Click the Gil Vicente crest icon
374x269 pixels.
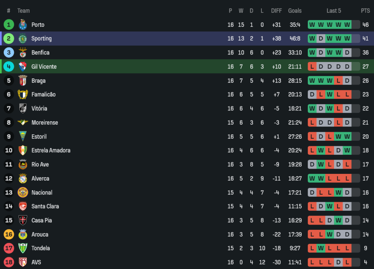[x=23, y=66]
